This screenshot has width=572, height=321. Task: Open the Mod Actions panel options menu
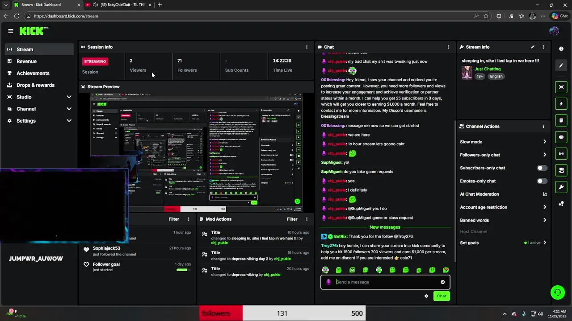click(307, 219)
